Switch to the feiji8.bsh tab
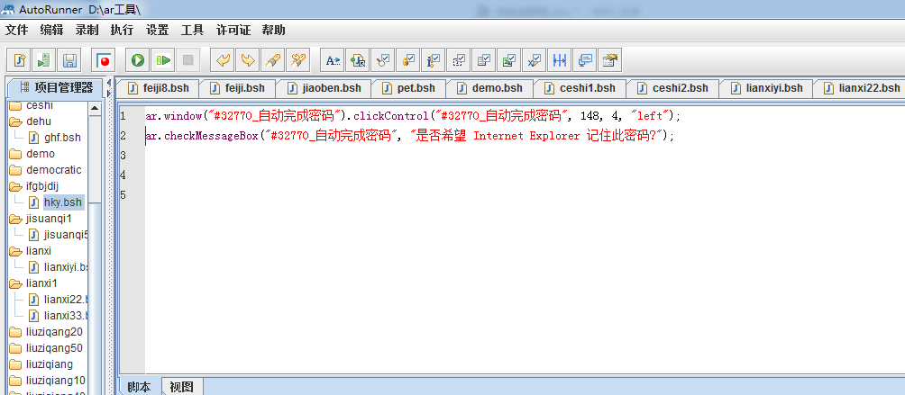 coord(158,88)
